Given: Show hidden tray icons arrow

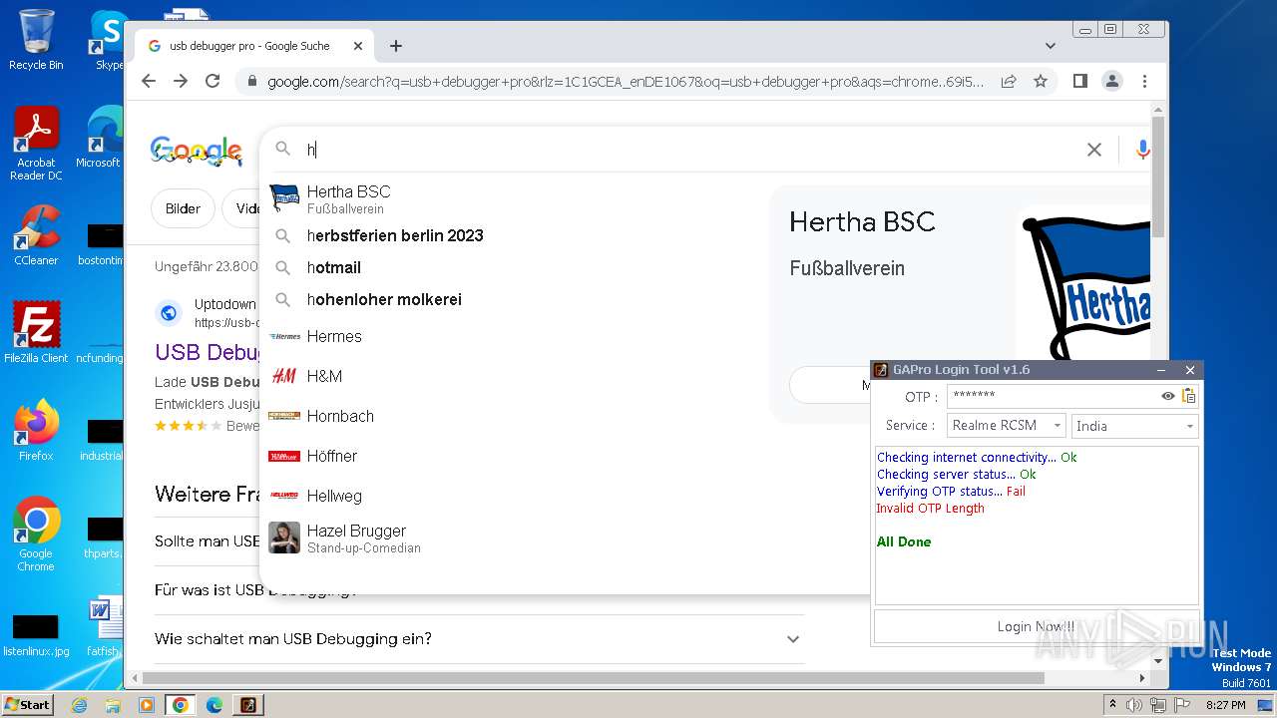Looking at the screenshot, I should pos(1113,705).
